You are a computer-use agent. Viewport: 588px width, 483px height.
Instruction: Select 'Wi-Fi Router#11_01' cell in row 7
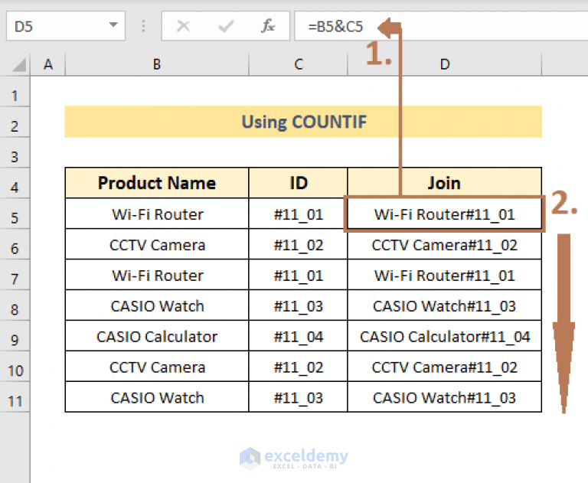[x=444, y=275]
